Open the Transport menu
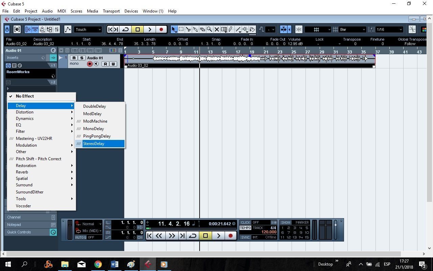The width and height of the screenshot is (433, 271). (x=111, y=11)
